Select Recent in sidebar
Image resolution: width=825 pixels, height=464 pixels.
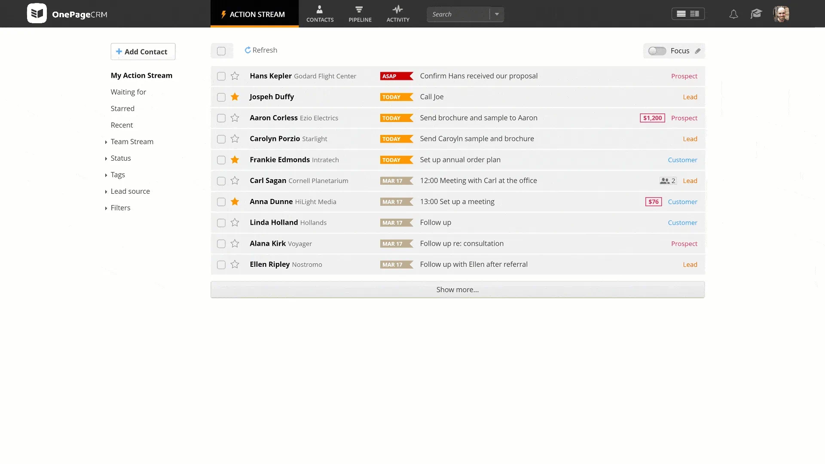[122, 125]
